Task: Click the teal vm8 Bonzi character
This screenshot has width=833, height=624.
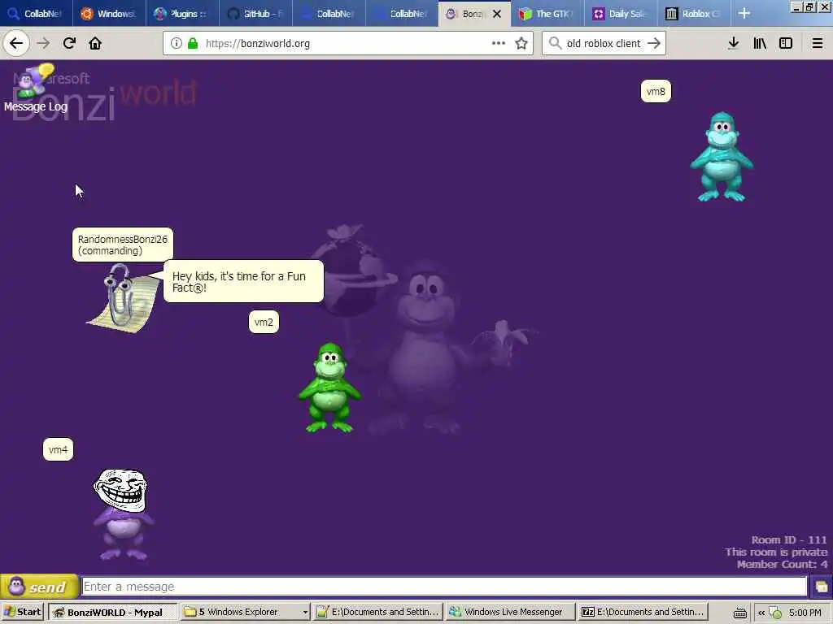Action: [722, 157]
